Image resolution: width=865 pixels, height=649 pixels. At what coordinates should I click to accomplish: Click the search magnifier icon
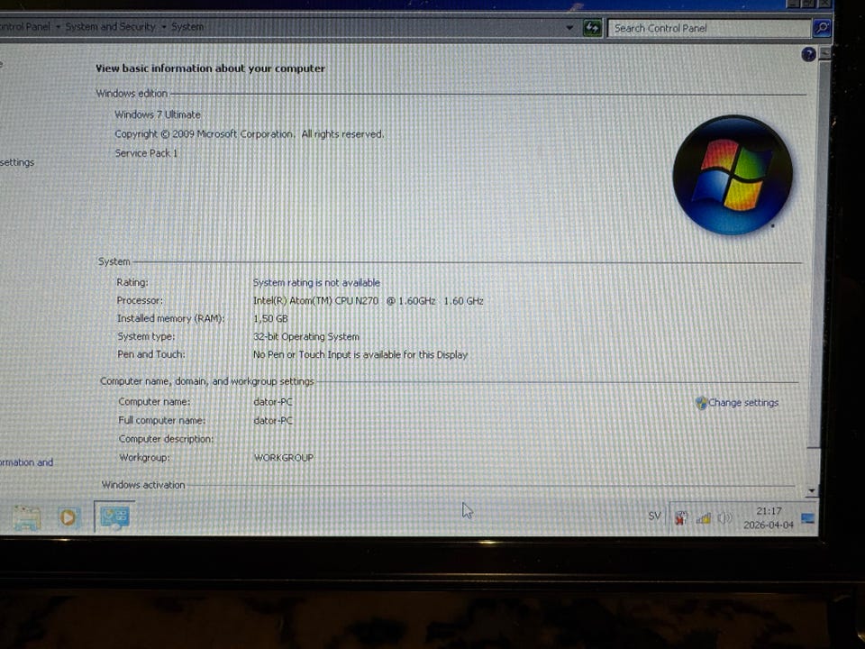click(x=822, y=28)
